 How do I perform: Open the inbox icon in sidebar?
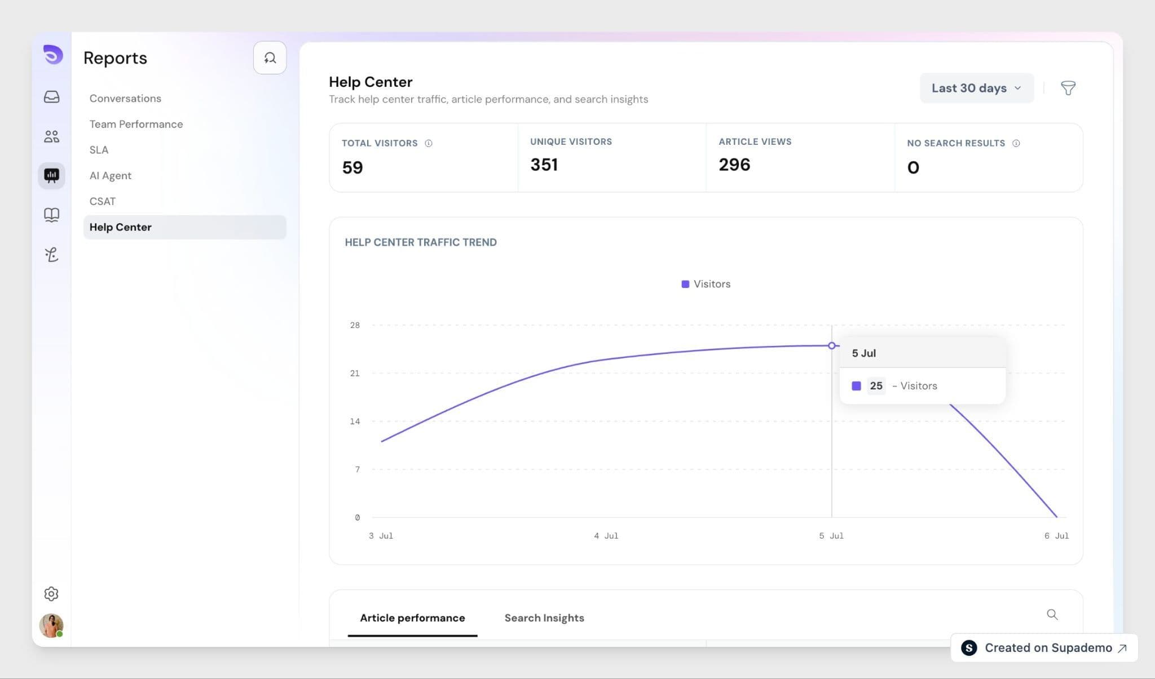[51, 97]
